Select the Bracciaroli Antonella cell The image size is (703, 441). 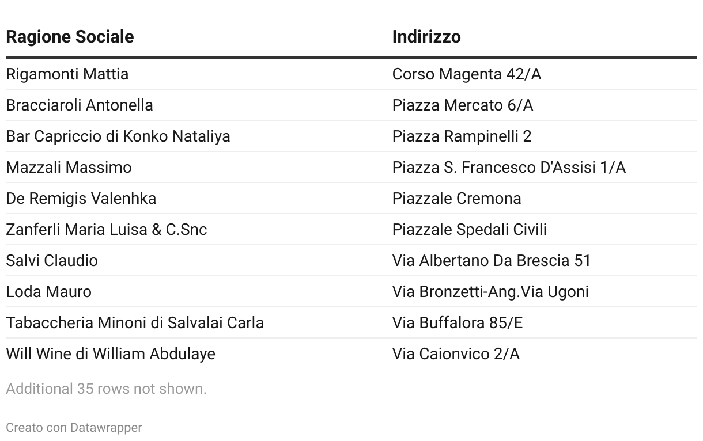[80, 105]
